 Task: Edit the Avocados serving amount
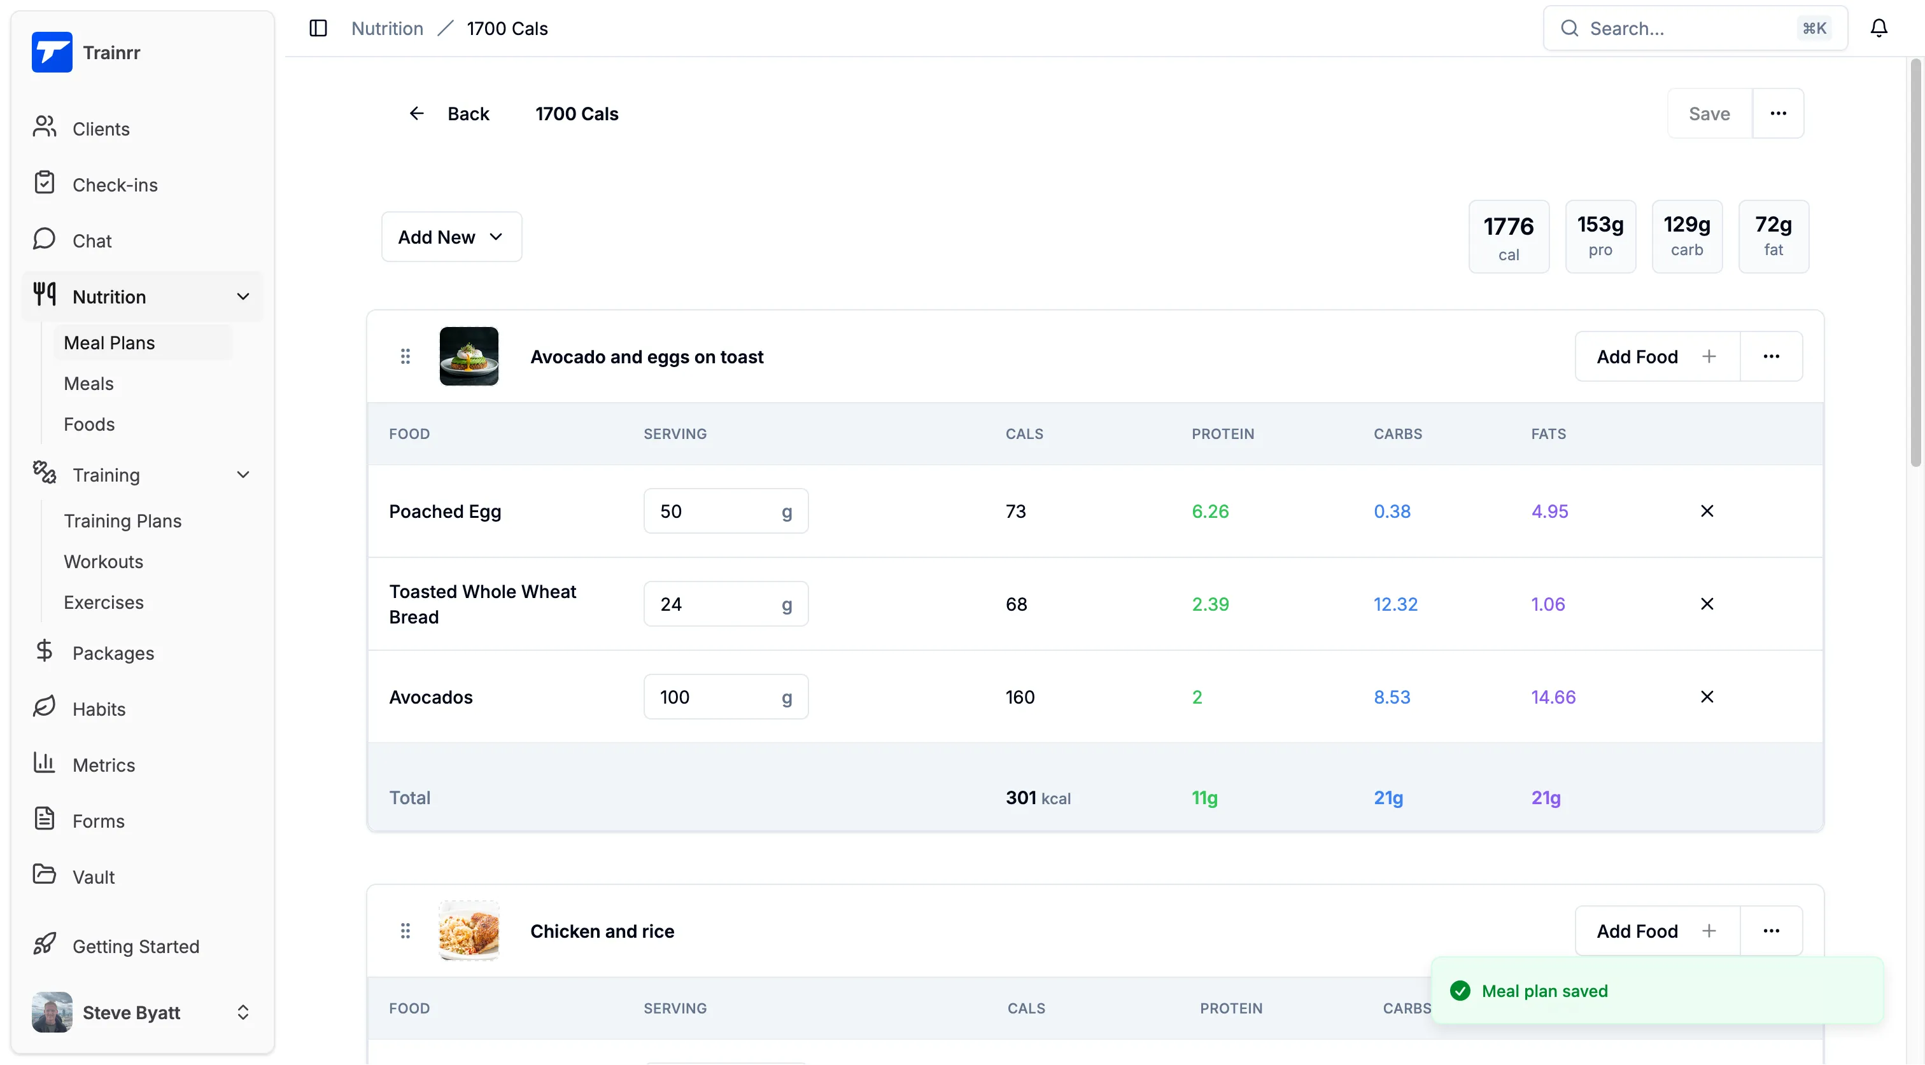pos(726,697)
